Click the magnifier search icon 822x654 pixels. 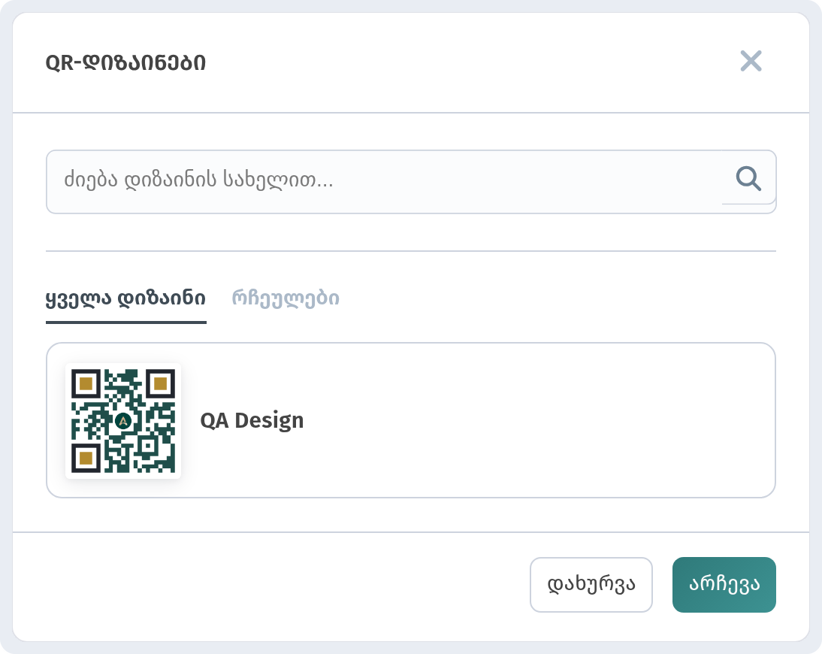(748, 178)
